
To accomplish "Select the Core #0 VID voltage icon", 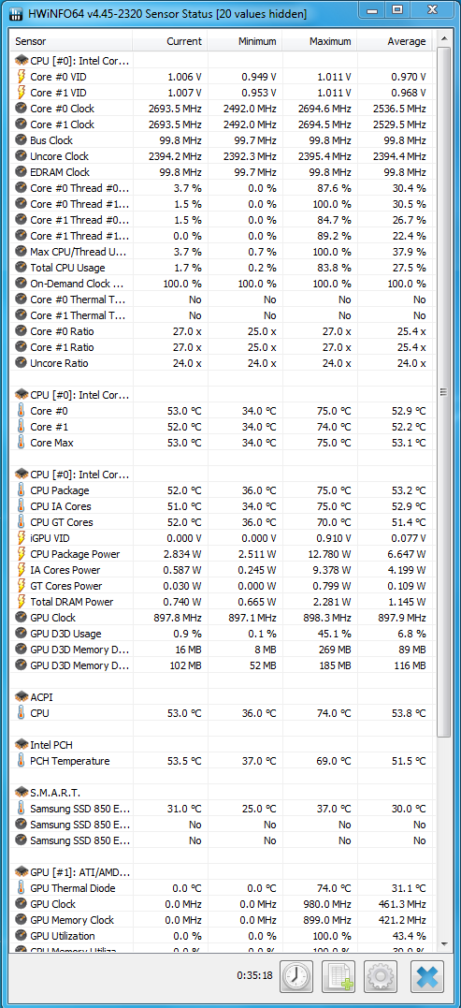I will (x=22, y=77).
